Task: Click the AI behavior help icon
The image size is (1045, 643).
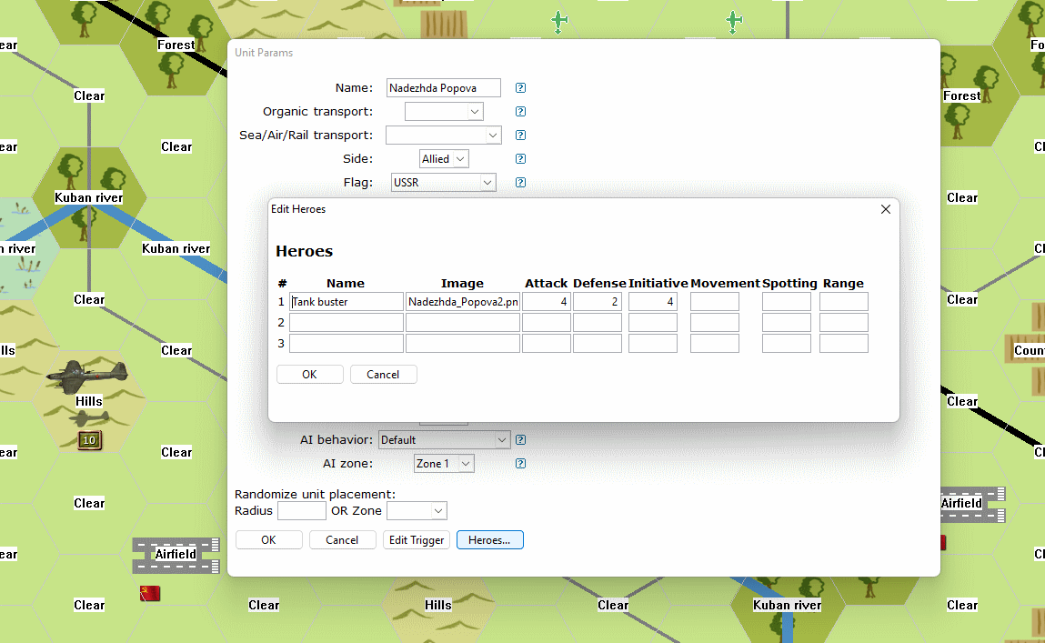Action: click(520, 440)
